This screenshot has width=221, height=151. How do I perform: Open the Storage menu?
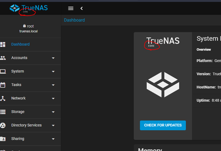(31, 112)
